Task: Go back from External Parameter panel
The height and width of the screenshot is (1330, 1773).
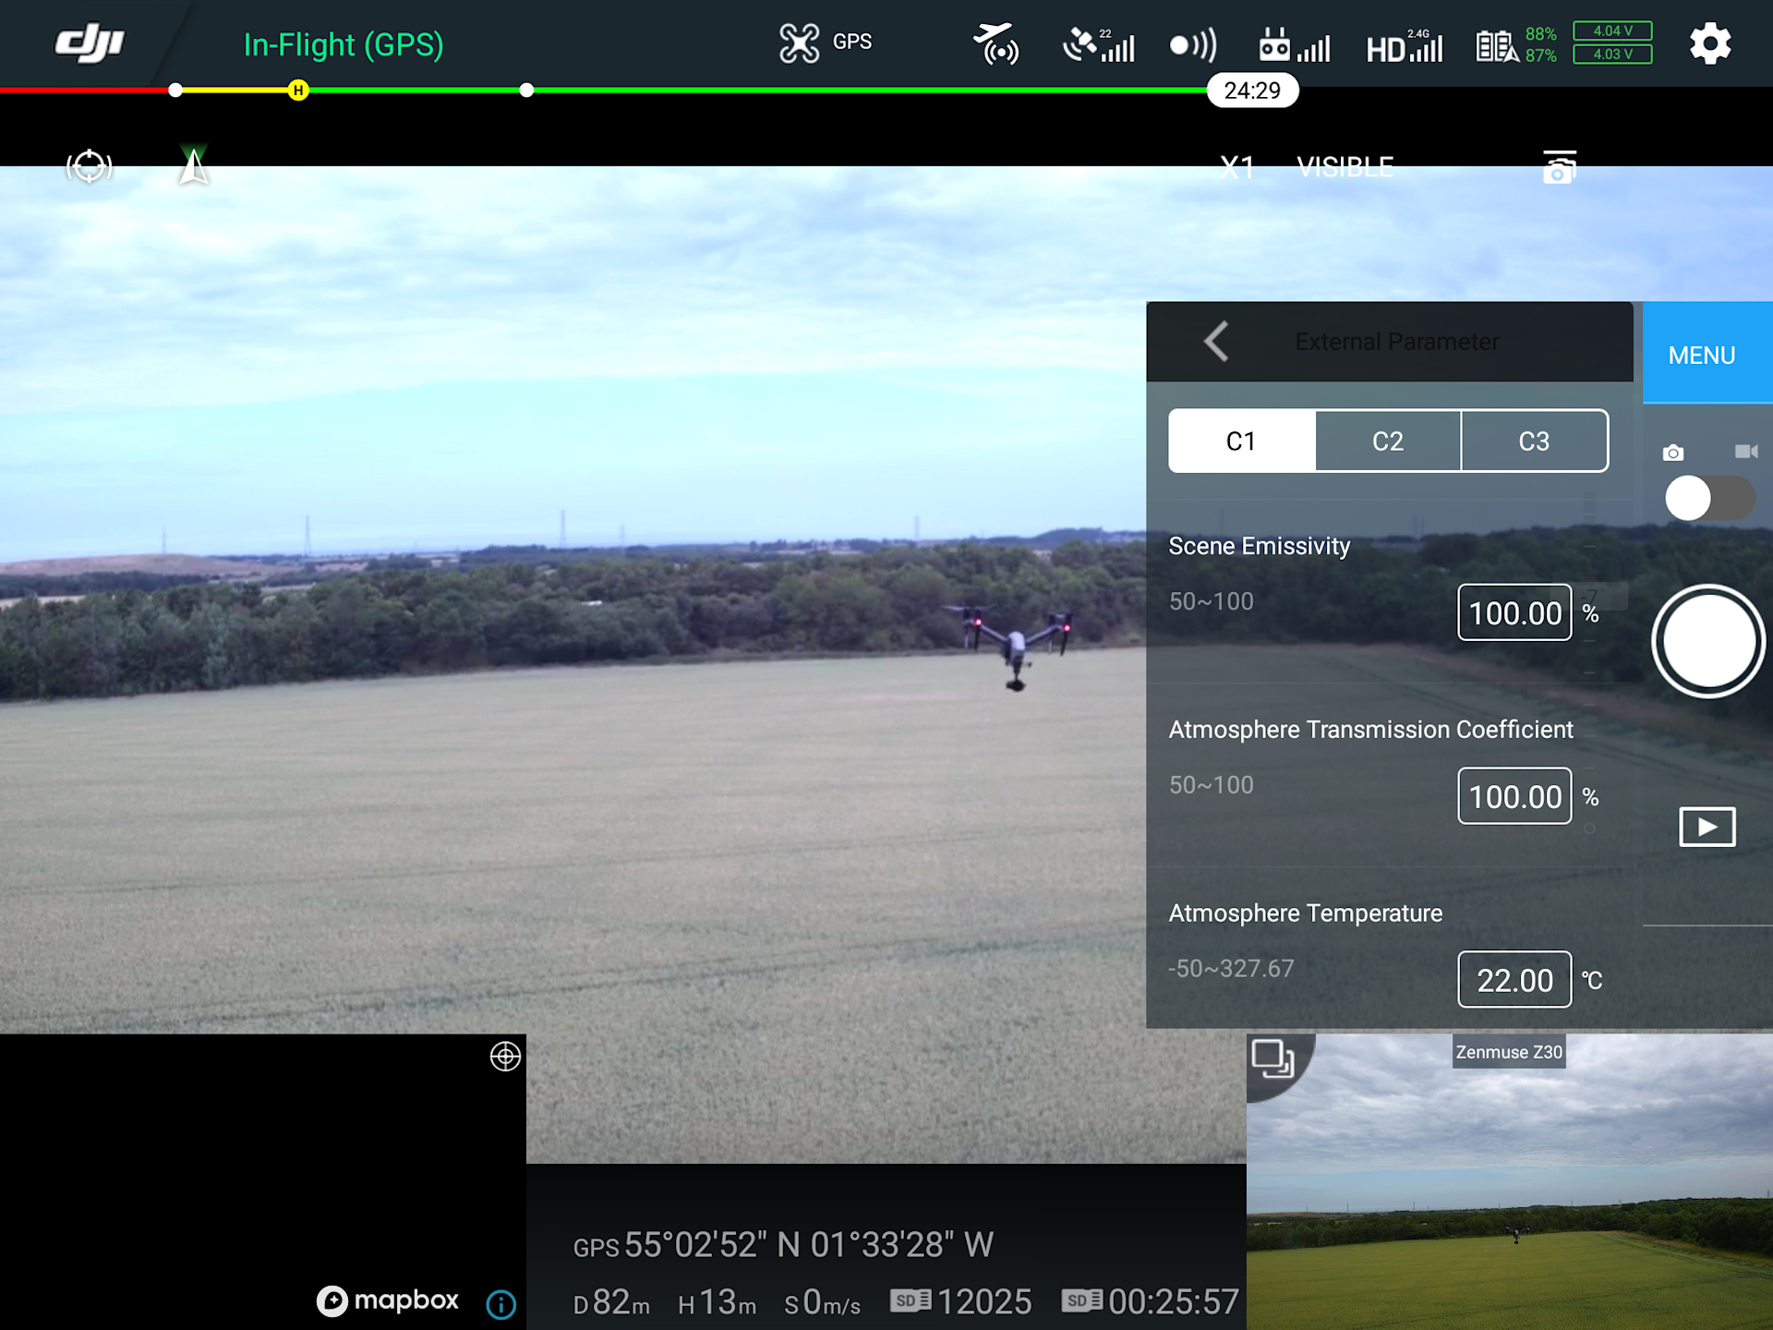Action: tap(1216, 342)
